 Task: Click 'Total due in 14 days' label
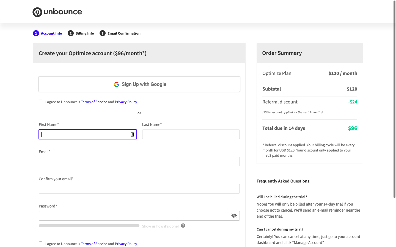(x=284, y=128)
